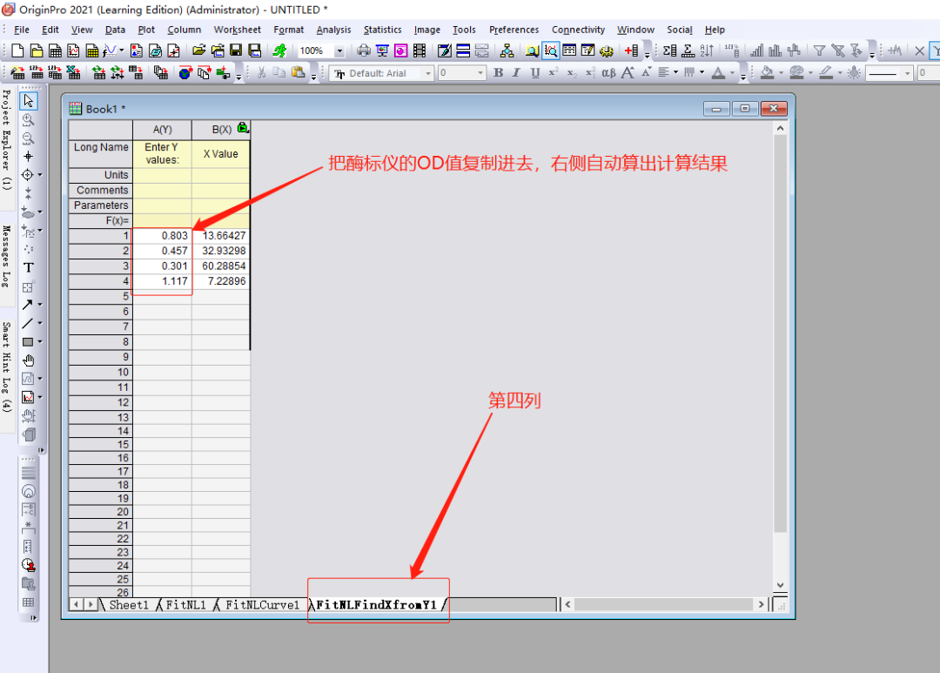The height and width of the screenshot is (673, 940).
Task: Toggle Bold formatting
Action: tap(498, 73)
